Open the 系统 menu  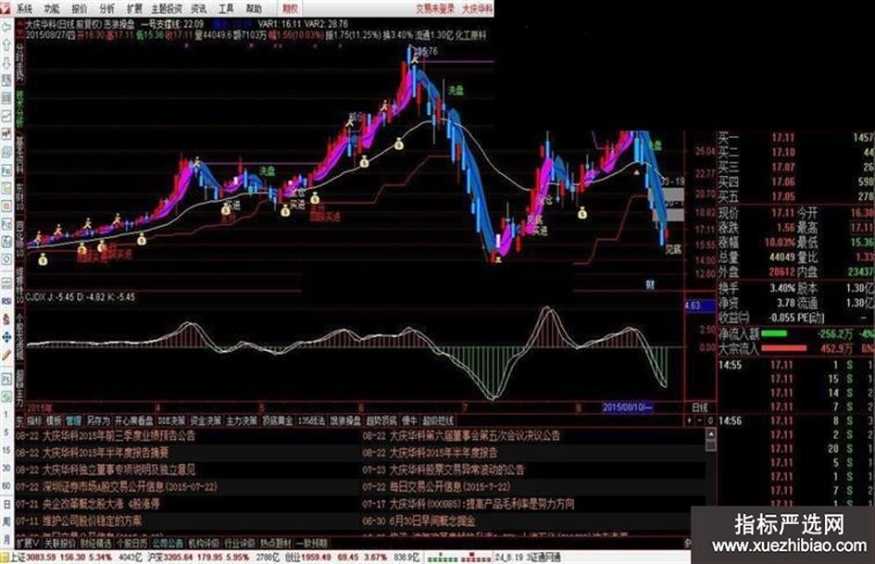coord(24,9)
